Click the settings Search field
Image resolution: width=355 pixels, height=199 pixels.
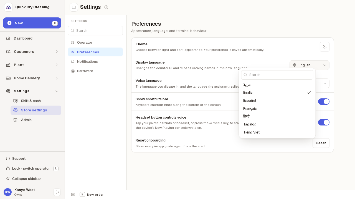95,31
